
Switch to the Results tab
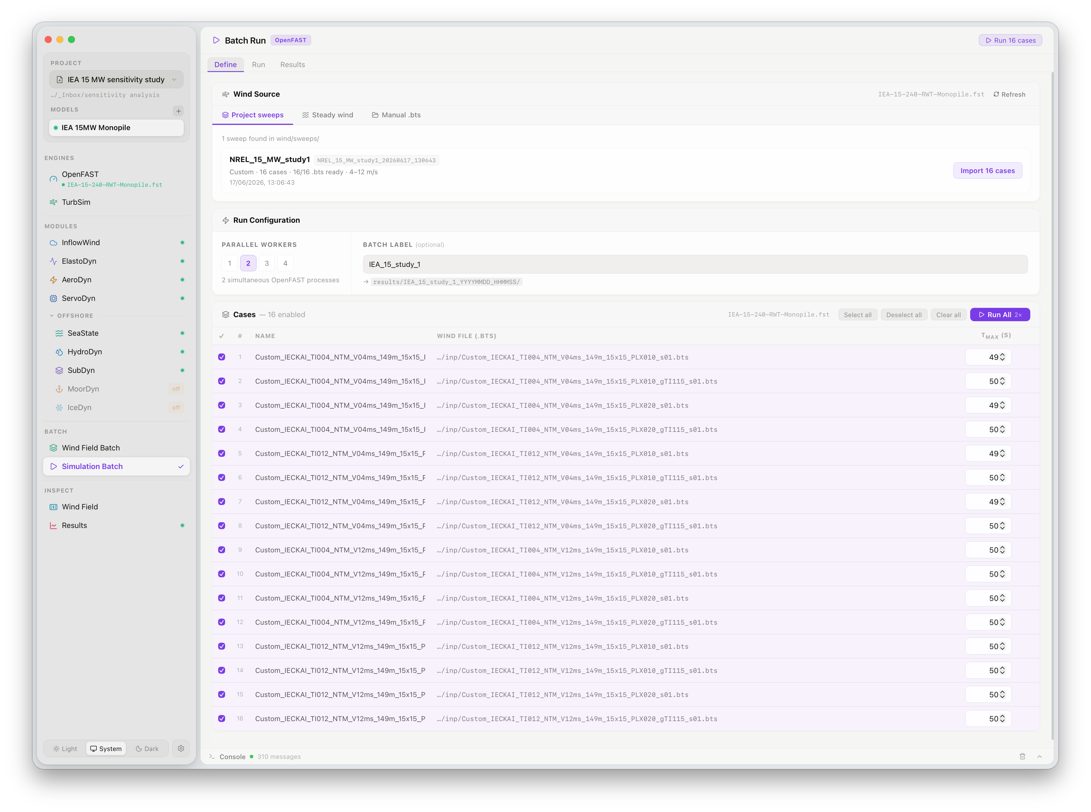(x=293, y=65)
